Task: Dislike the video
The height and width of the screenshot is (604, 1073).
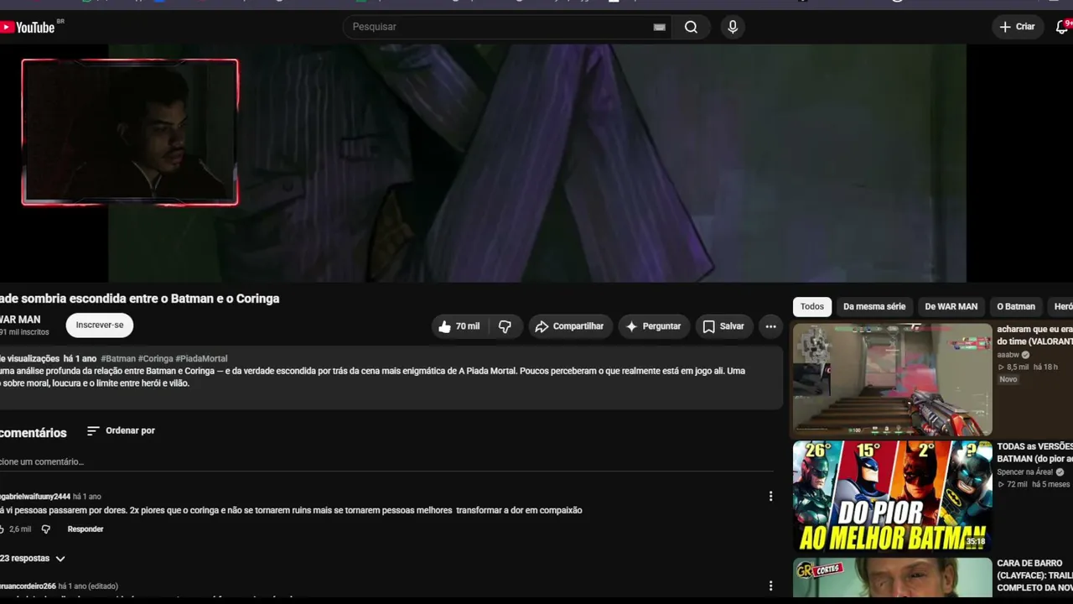Action: [505, 326]
